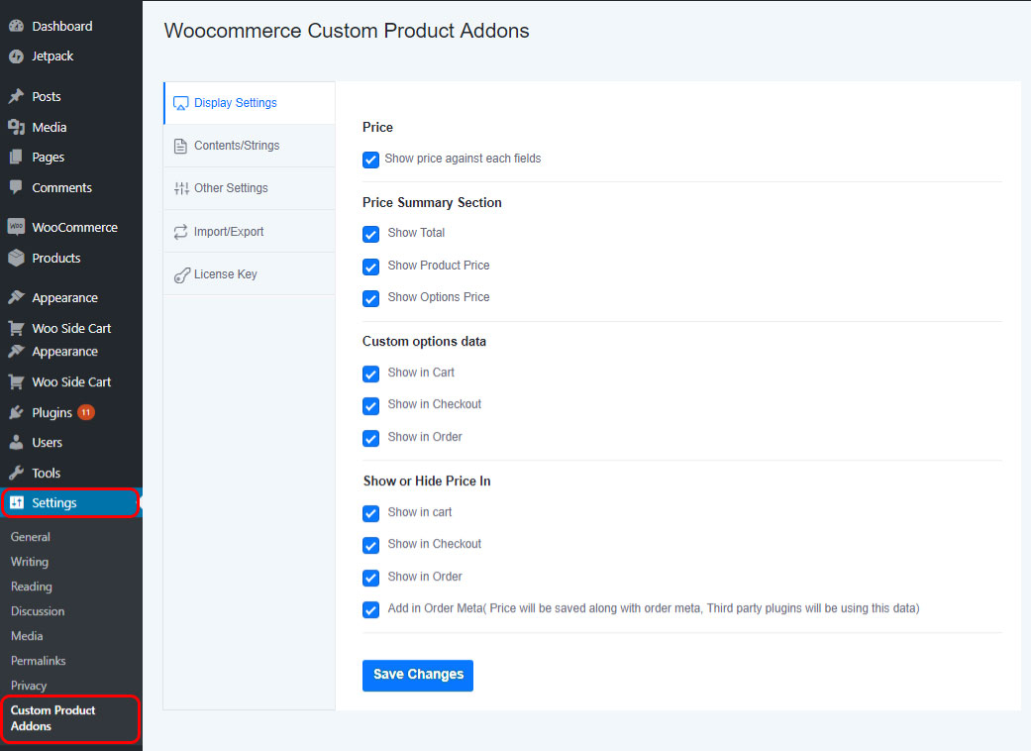Click the cart icon of the second Woo Side Cart

(x=17, y=382)
